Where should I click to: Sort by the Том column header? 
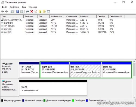(x=12, y=17)
